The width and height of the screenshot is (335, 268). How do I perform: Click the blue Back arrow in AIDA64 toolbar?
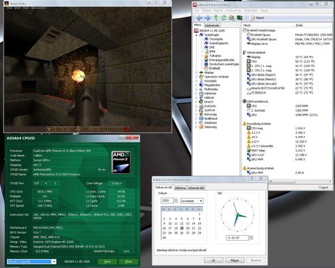[x=199, y=17]
